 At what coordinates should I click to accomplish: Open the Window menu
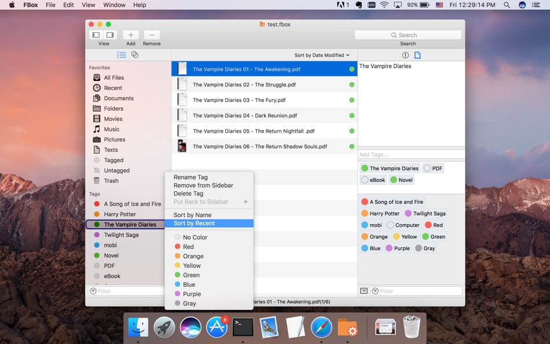[115, 5]
